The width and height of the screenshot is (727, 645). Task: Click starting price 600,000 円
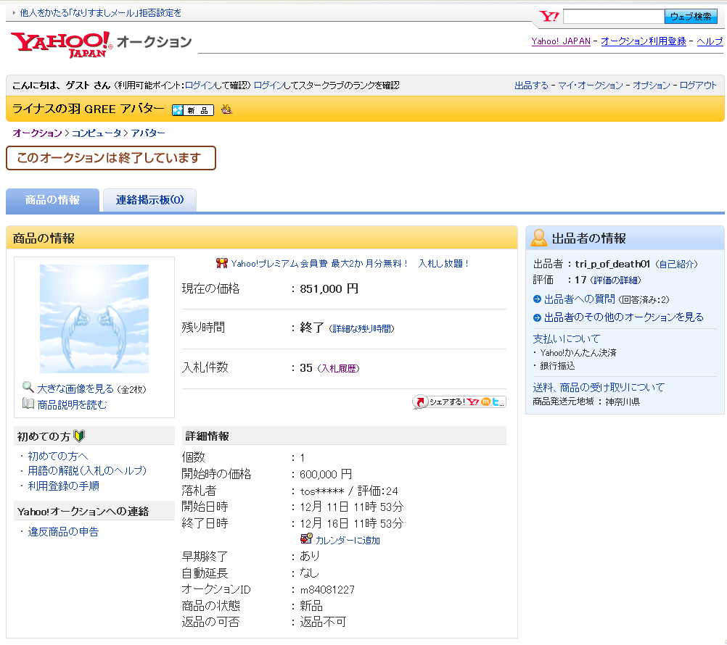coord(326,474)
